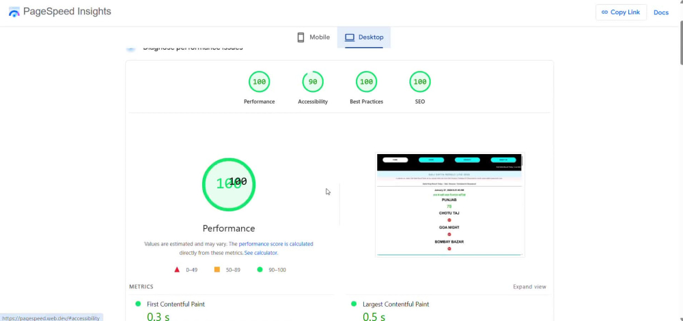Image resolution: width=683 pixels, height=321 pixels.
Task: Click the PageSpeed Insights logo icon
Action: pyautogui.click(x=14, y=12)
